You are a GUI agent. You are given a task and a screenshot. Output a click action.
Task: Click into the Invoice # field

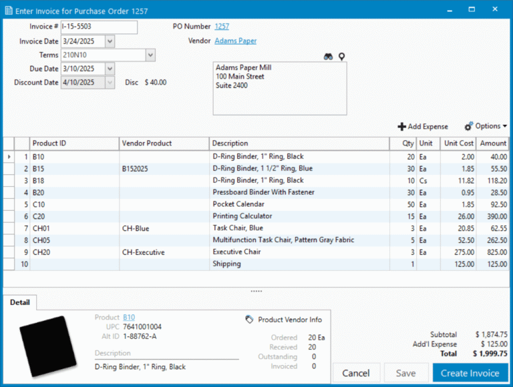(x=98, y=27)
